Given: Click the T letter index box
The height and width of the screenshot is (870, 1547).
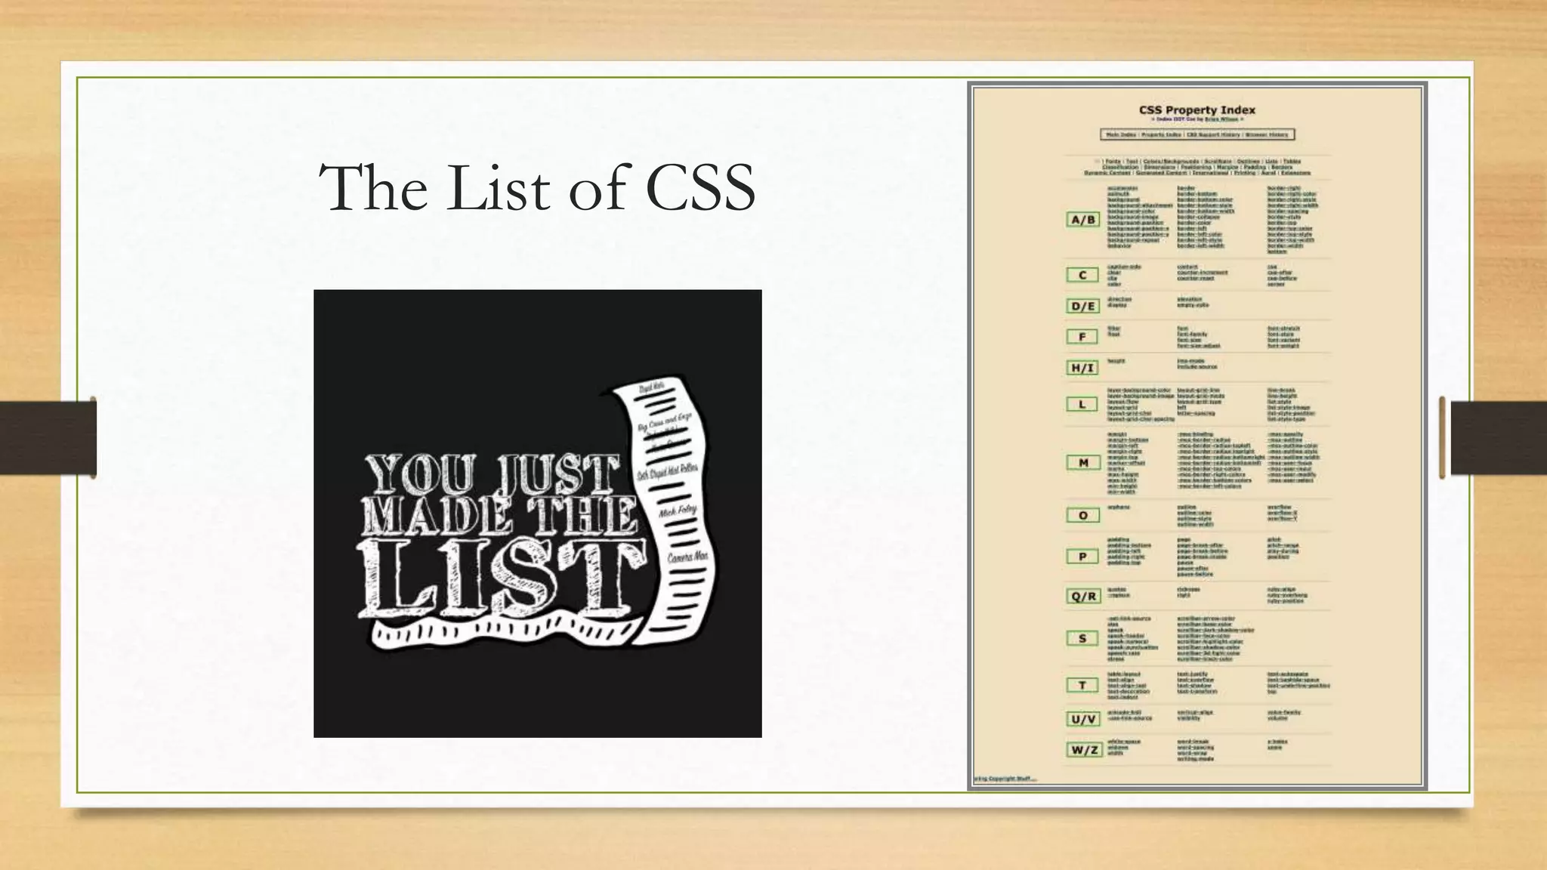Looking at the screenshot, I should tap(1082, 685).
